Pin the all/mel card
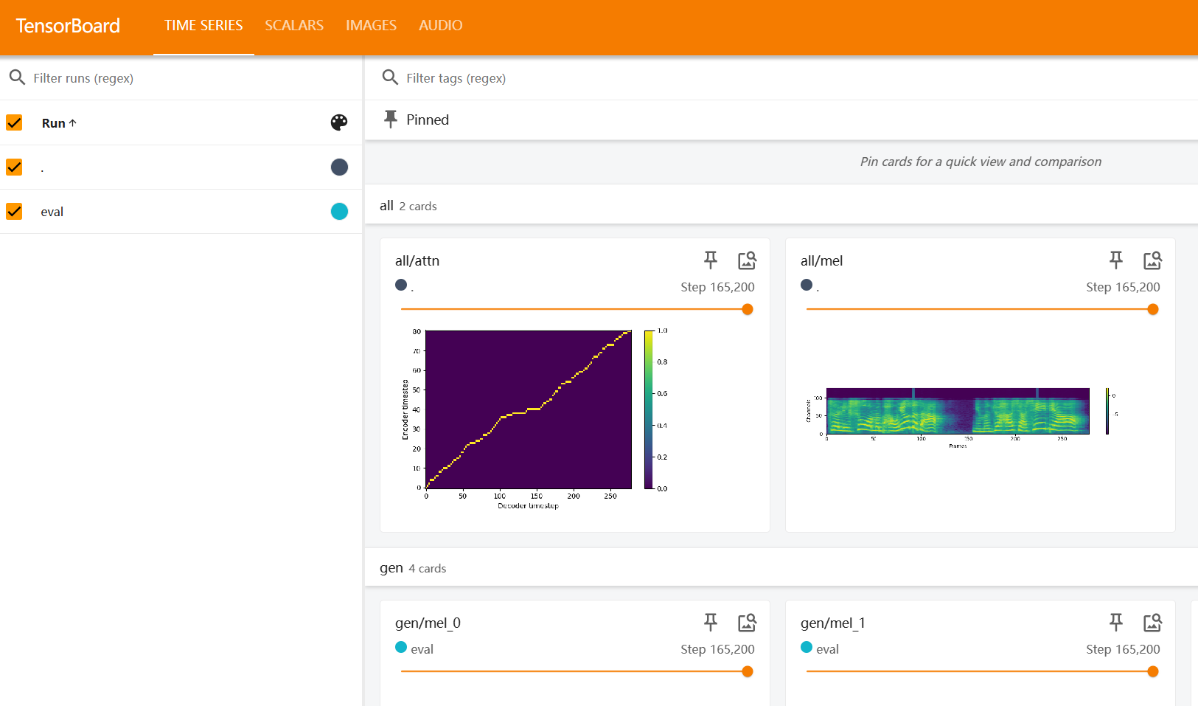The width and height of the screenshot is (1198, 706). 1116,260
